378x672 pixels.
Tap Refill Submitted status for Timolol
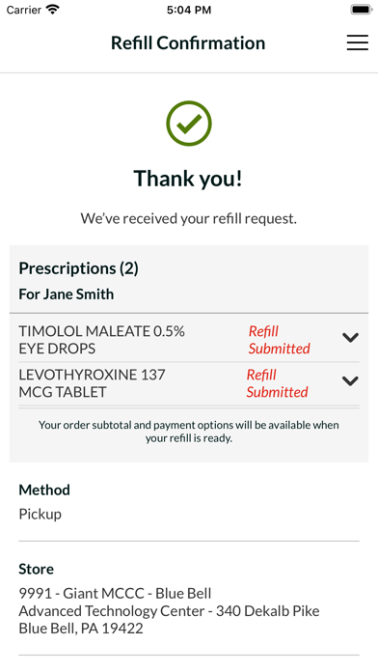pos(279,340)
